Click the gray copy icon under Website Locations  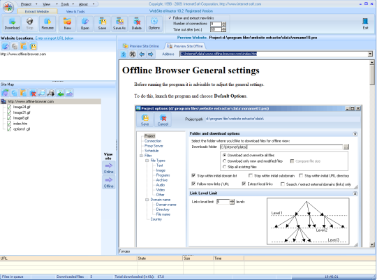click(15, 46)
